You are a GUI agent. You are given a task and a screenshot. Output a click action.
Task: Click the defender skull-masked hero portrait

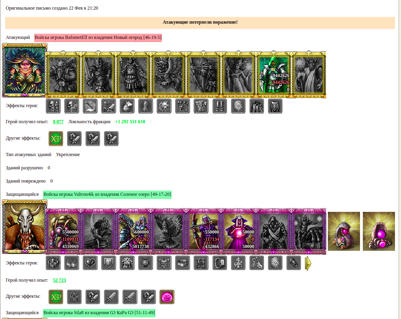tap(25, 227)
